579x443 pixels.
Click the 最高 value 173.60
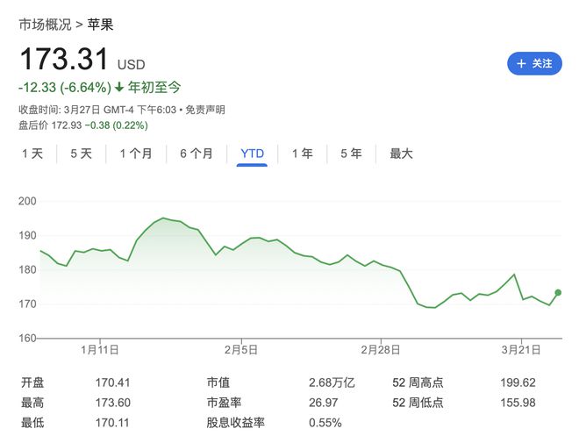112,403
